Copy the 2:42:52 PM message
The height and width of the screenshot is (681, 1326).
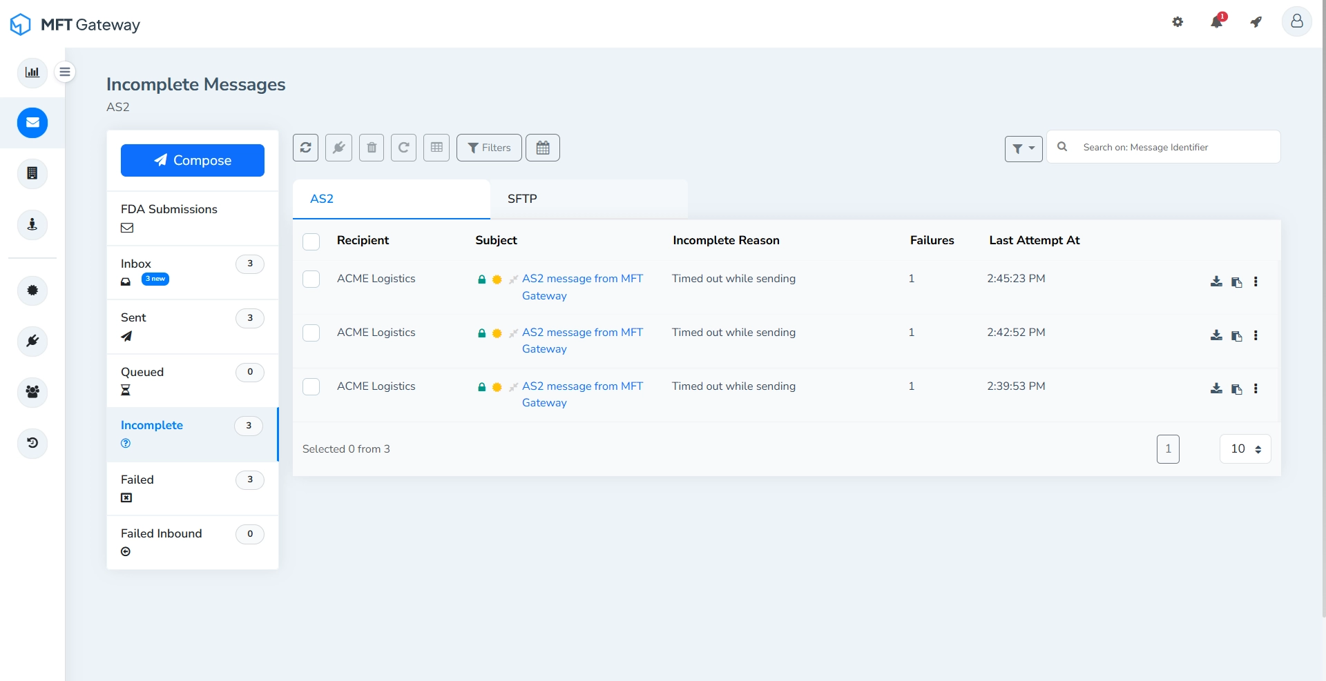click(x=1237, y=336)
